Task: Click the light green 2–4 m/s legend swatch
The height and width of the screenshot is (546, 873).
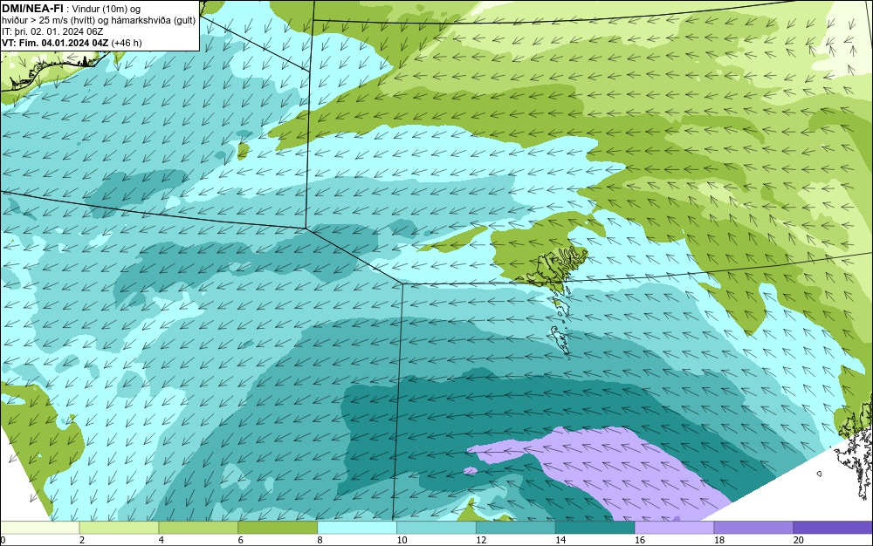Action: 119,528
